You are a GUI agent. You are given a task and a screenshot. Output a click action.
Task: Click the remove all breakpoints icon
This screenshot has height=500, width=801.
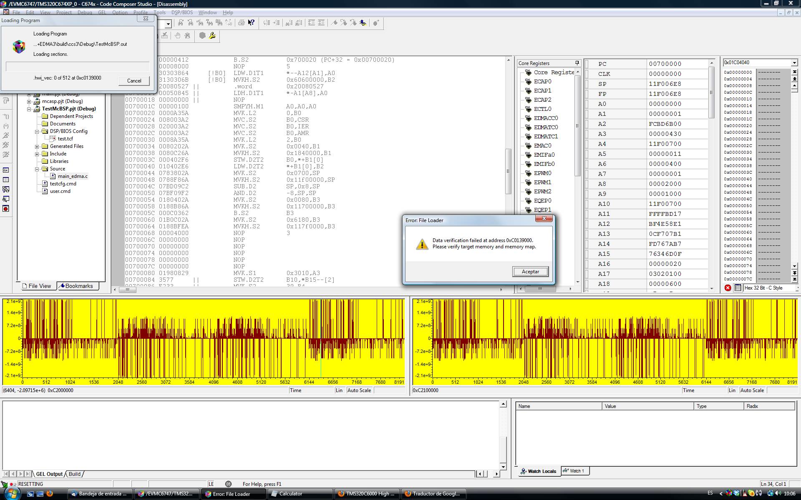click(187, 35)
